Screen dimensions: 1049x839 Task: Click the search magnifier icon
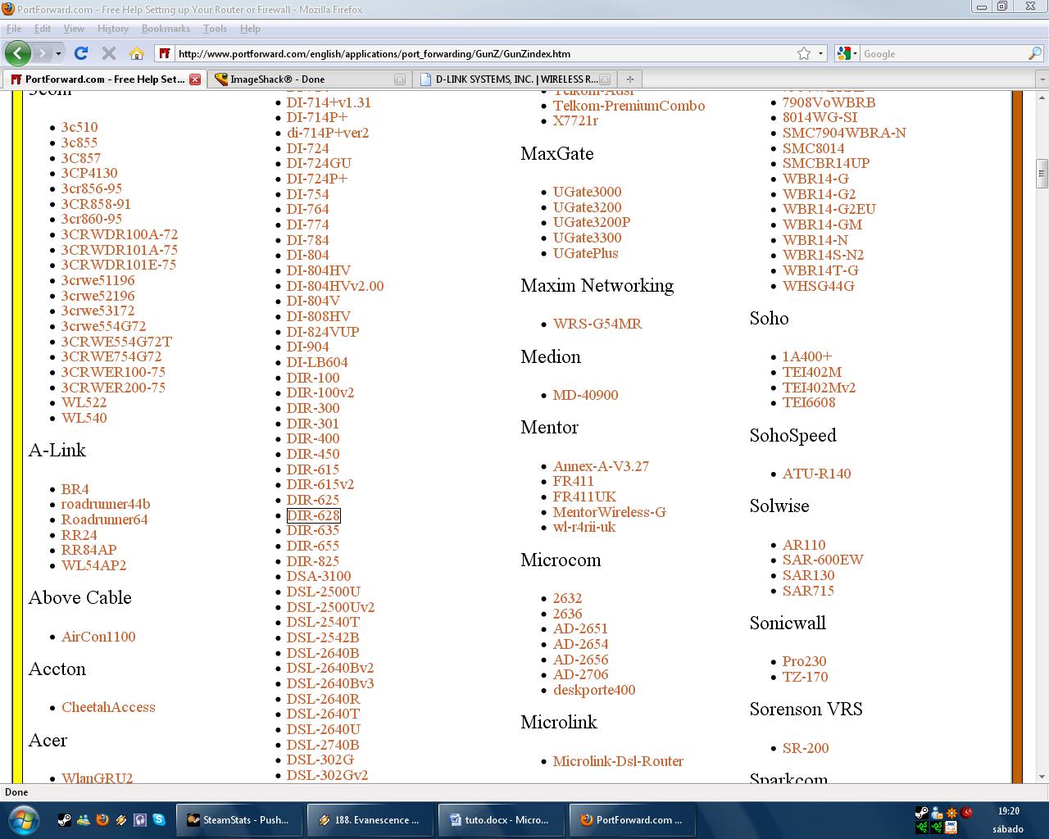(1035, 53)
